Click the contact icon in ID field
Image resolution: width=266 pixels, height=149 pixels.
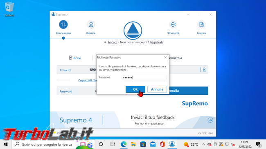204,69
